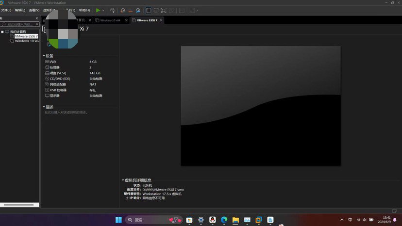
Task: Open Microsoft Edge from taskbar
Action: pyautogui.click(x=224, y=220)
